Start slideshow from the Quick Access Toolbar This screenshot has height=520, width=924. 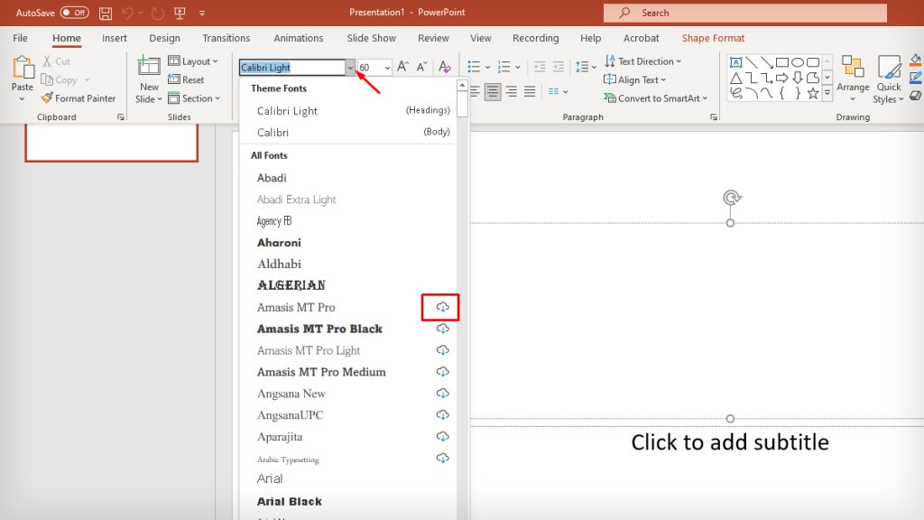[180, 13]
